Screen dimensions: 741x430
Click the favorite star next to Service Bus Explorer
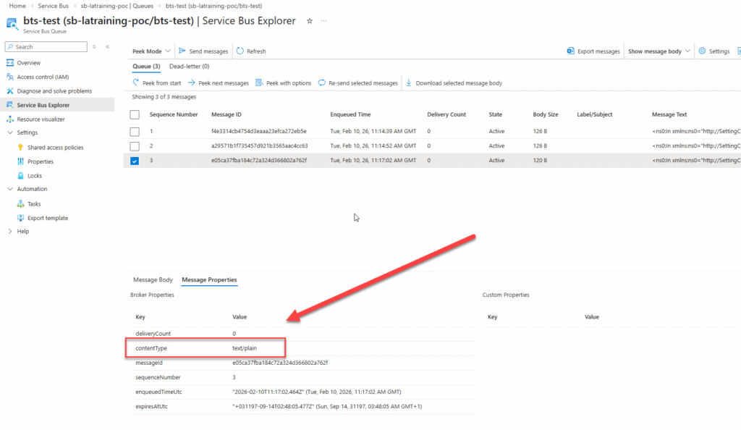(x=309, y=22)
